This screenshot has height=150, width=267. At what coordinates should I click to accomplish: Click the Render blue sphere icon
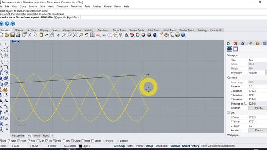pos(155,35)
